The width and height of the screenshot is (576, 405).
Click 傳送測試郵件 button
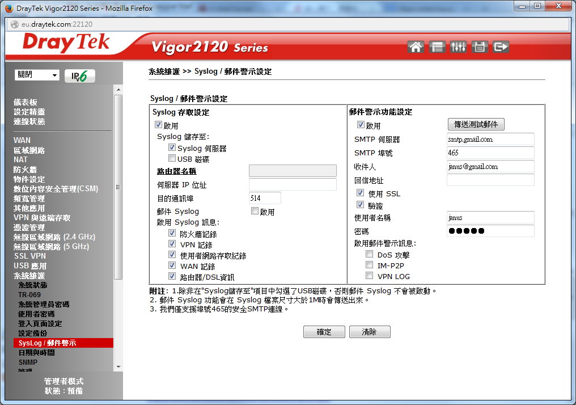point(476,124)
